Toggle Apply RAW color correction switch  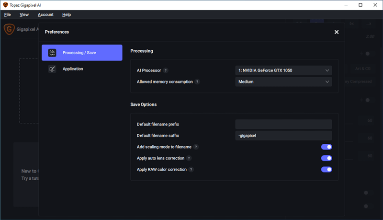click(x=327, y=169)
